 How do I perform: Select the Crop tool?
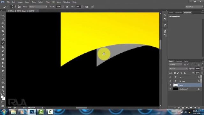click(x=3, y=31)
